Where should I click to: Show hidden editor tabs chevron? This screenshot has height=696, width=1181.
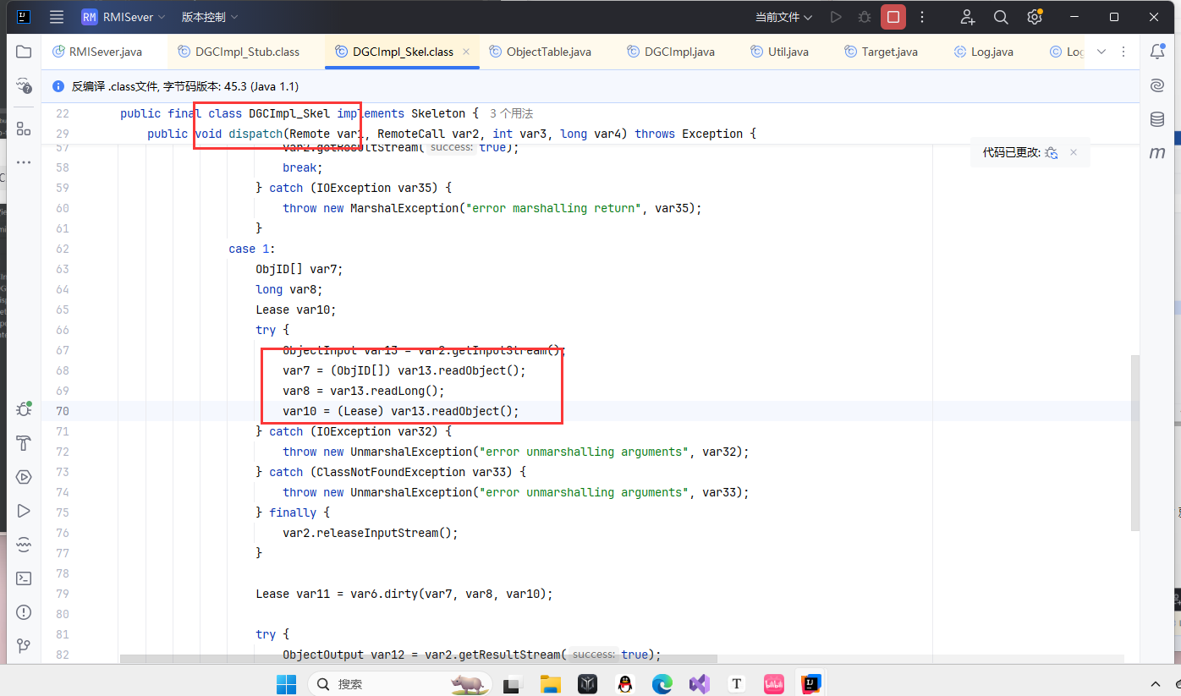[1101, 52]
